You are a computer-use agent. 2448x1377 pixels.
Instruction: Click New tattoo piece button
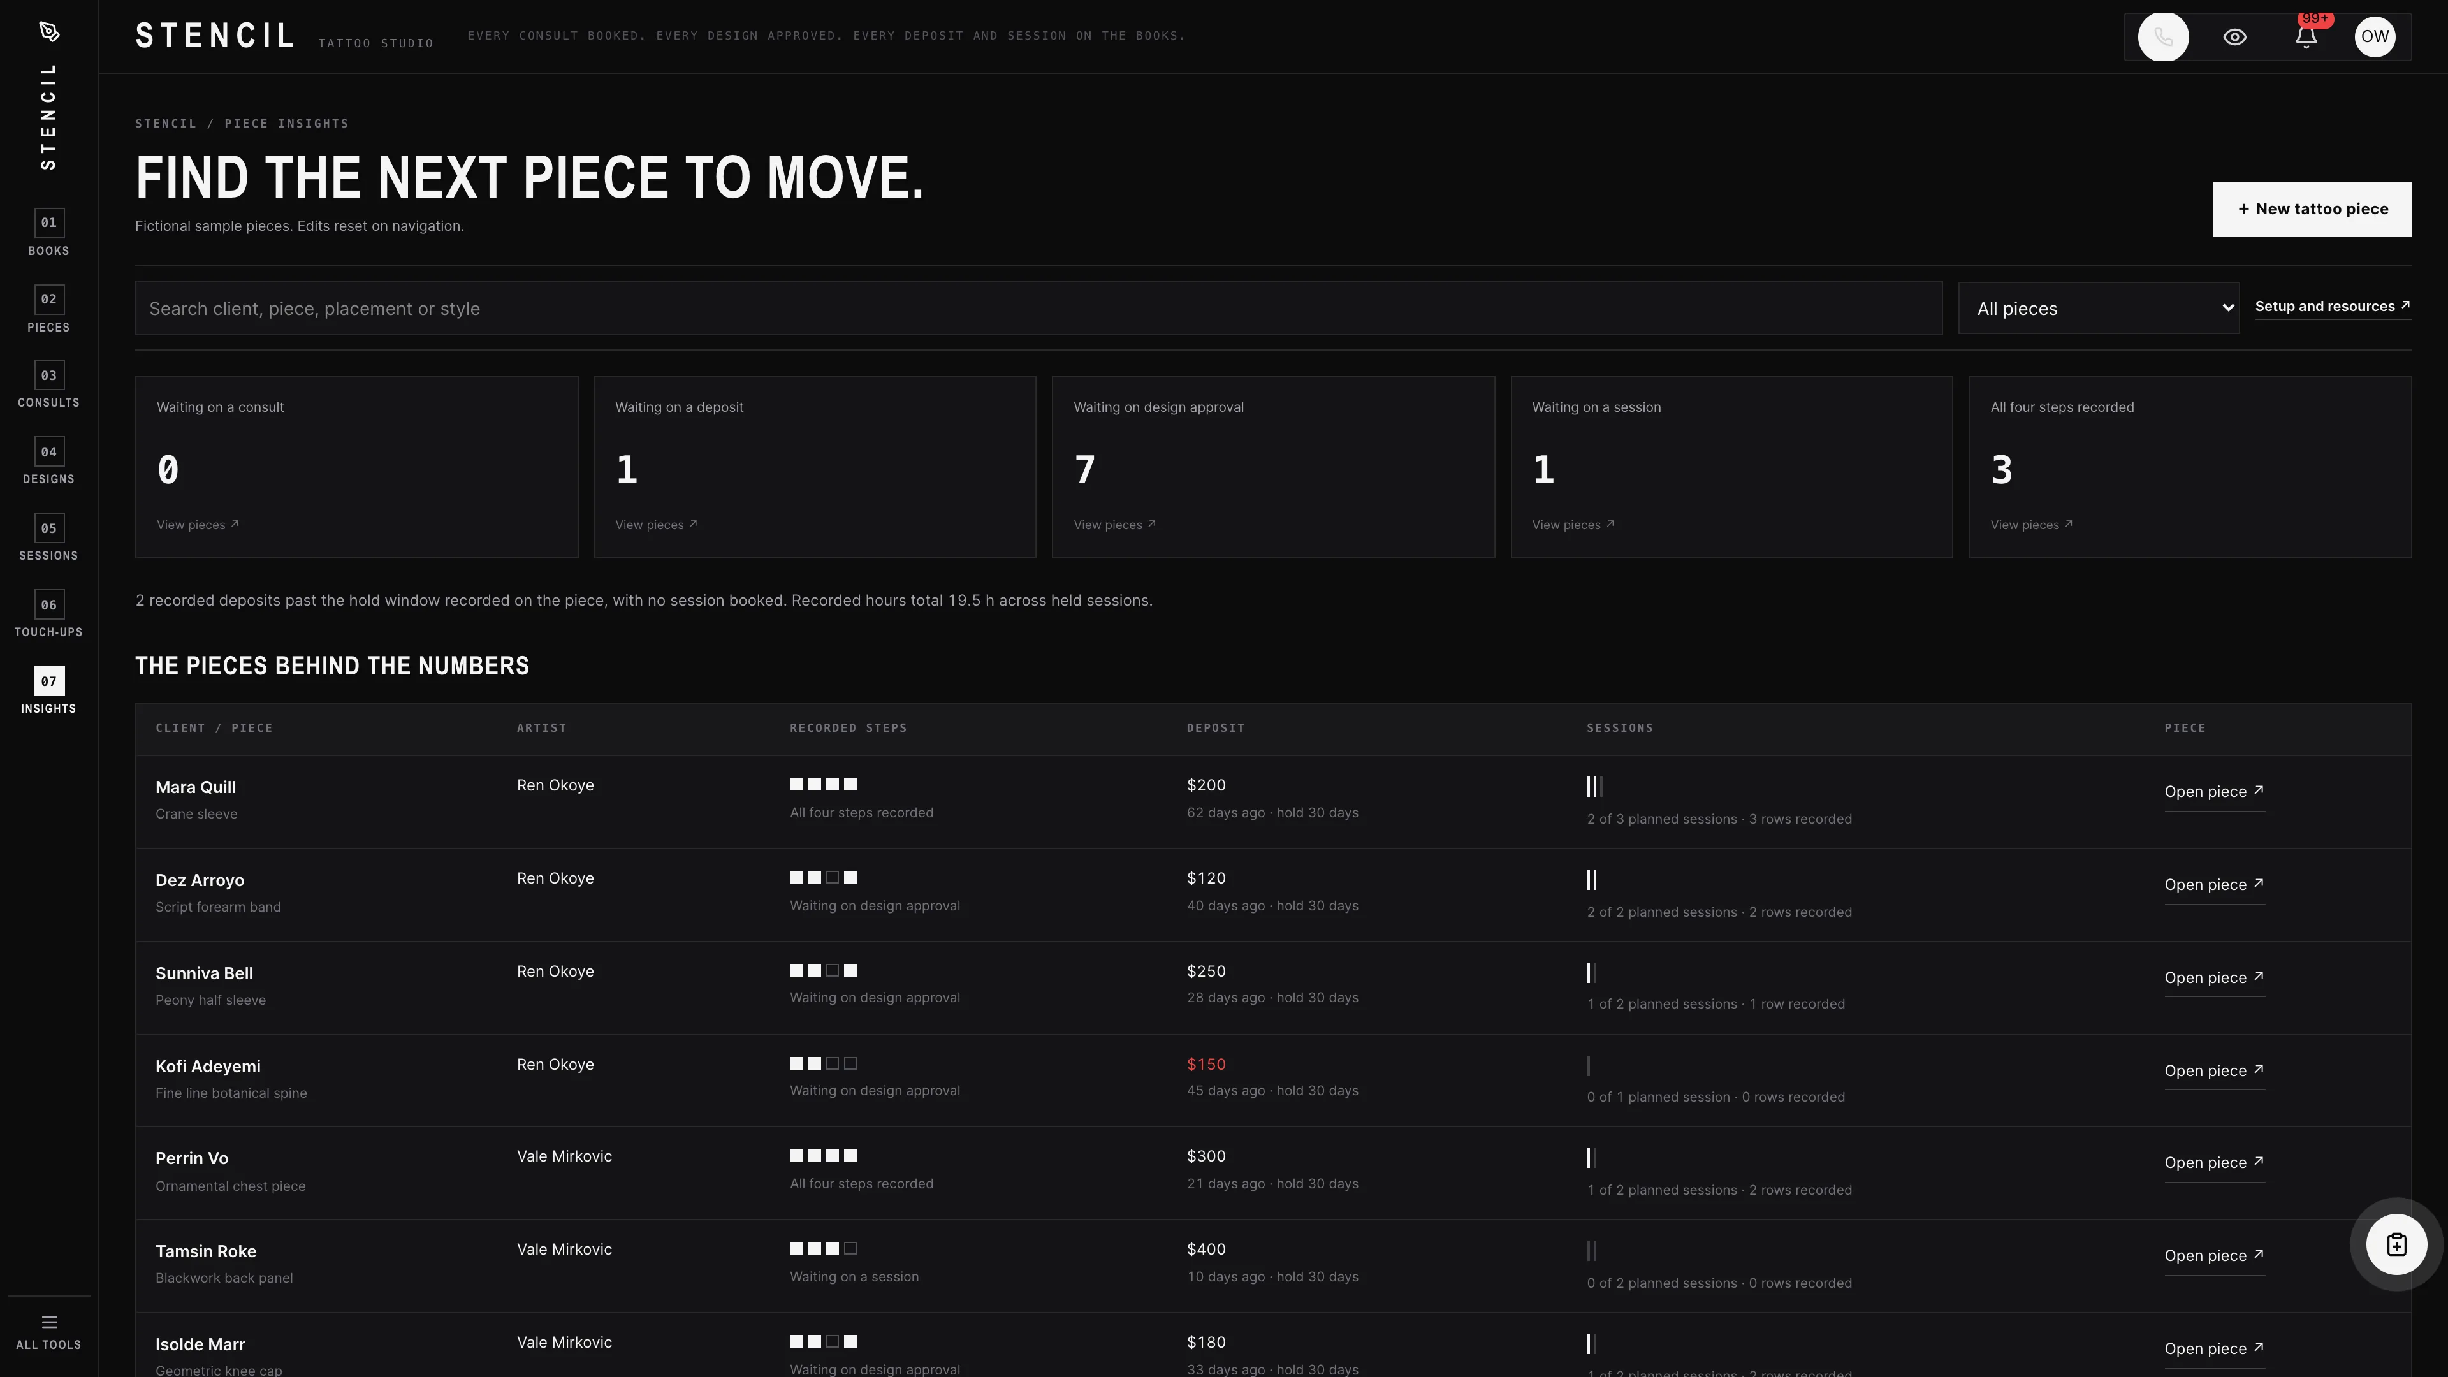click(x=2311, y=209)
